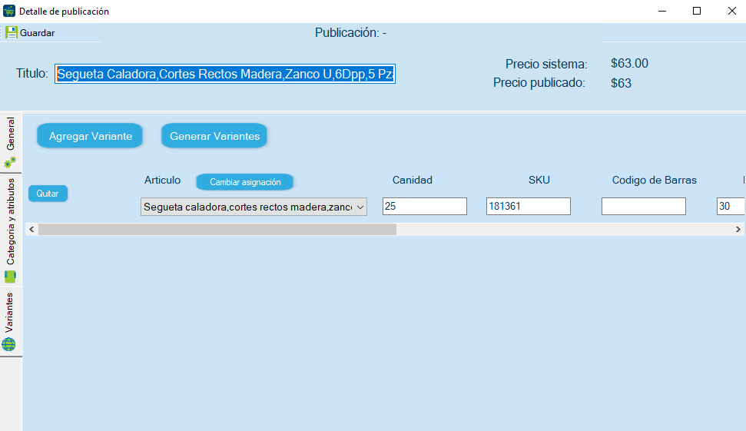Click the SKU column label
746x431 pixels.
539,180
